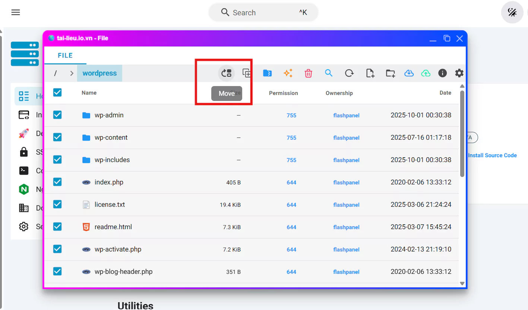This screenshot has height=310, width=528.
Task: Uncheck the select-all checkbox in header
Action: (x=57, y=92)
